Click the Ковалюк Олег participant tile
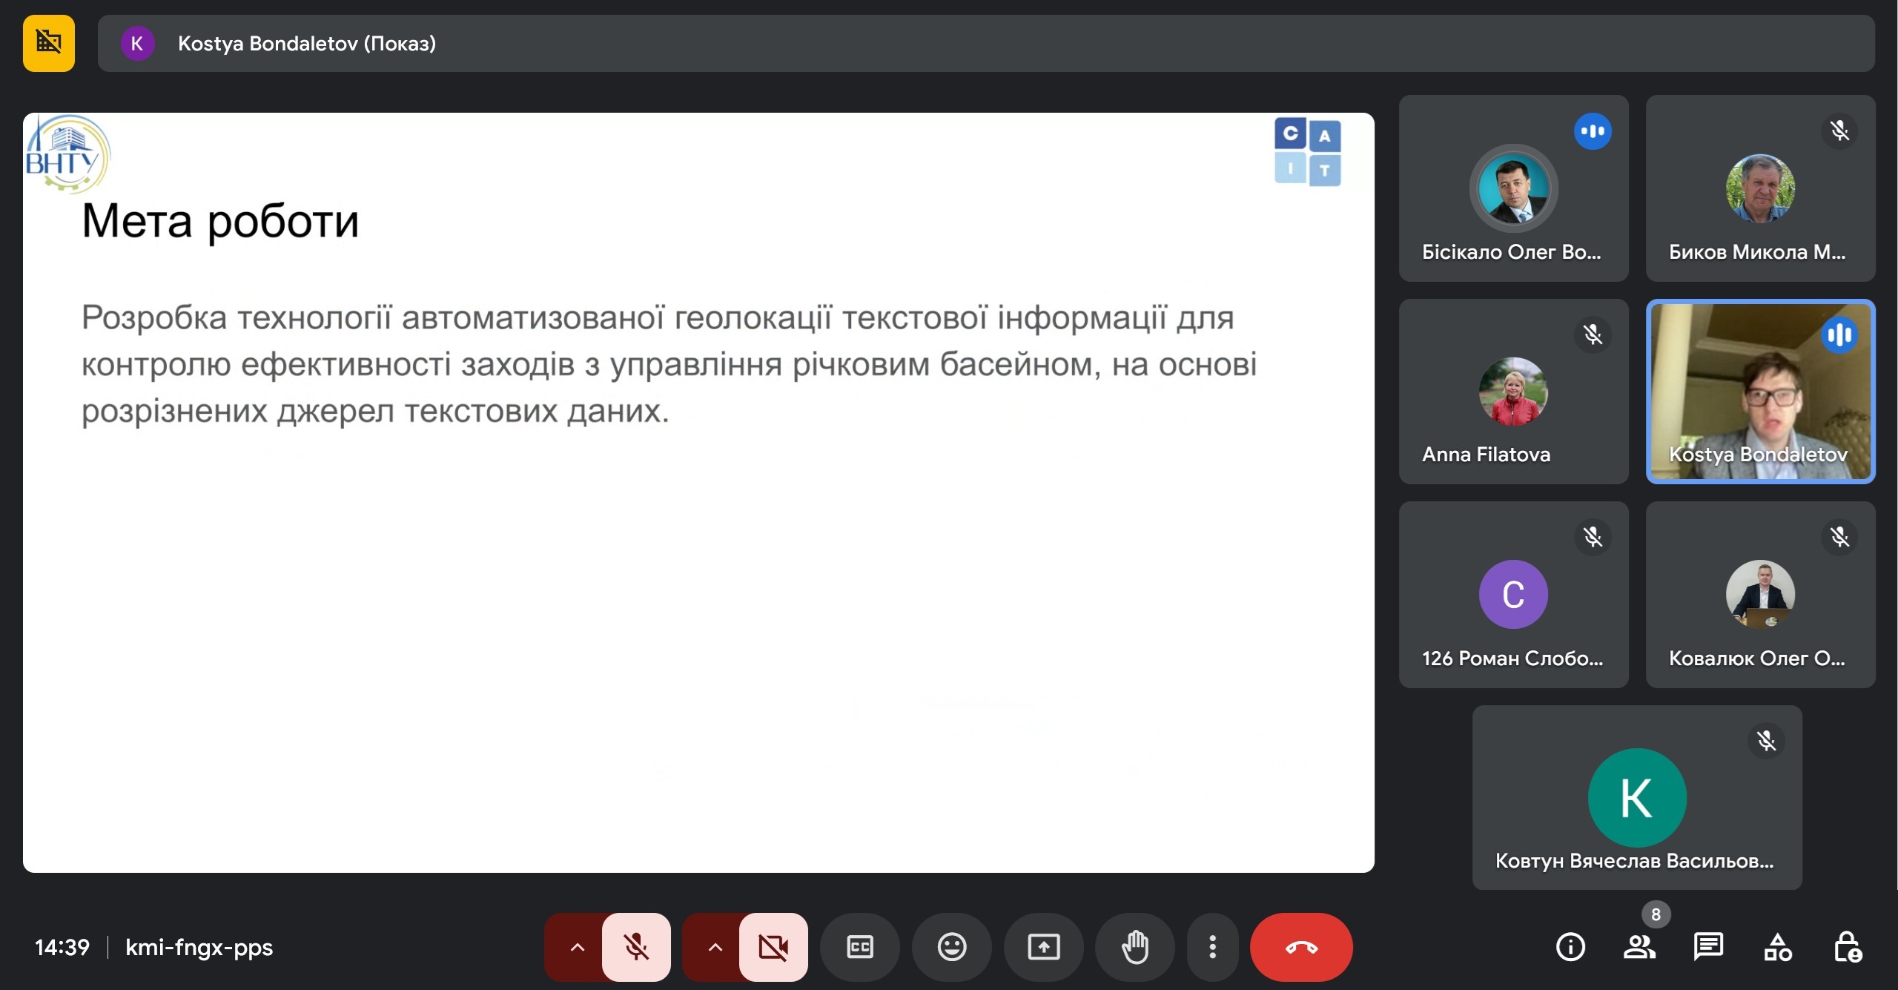 click(x=1760, y=595)
